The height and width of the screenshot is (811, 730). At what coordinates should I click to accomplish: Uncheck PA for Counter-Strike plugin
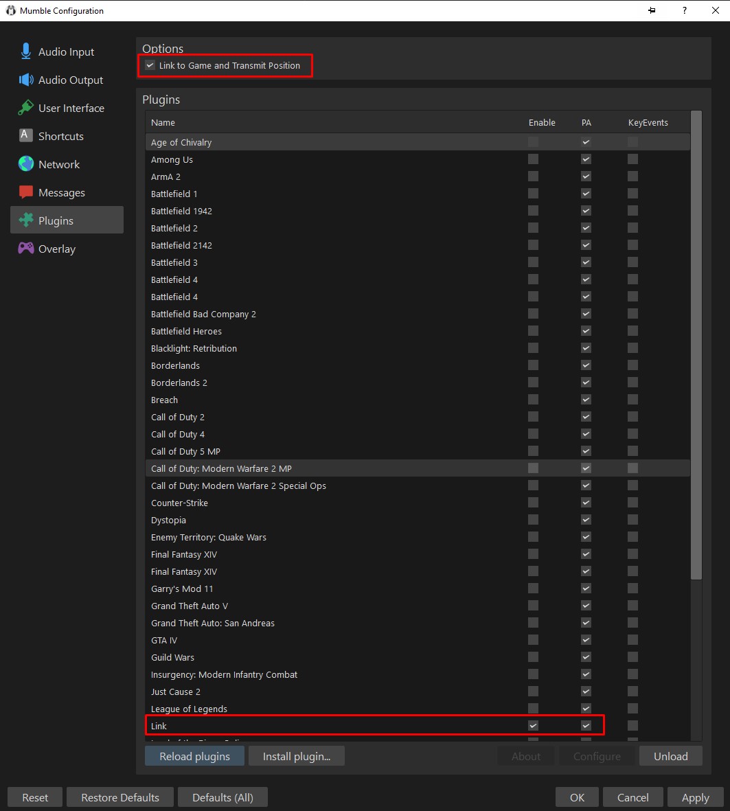click(x=586, y=502)
